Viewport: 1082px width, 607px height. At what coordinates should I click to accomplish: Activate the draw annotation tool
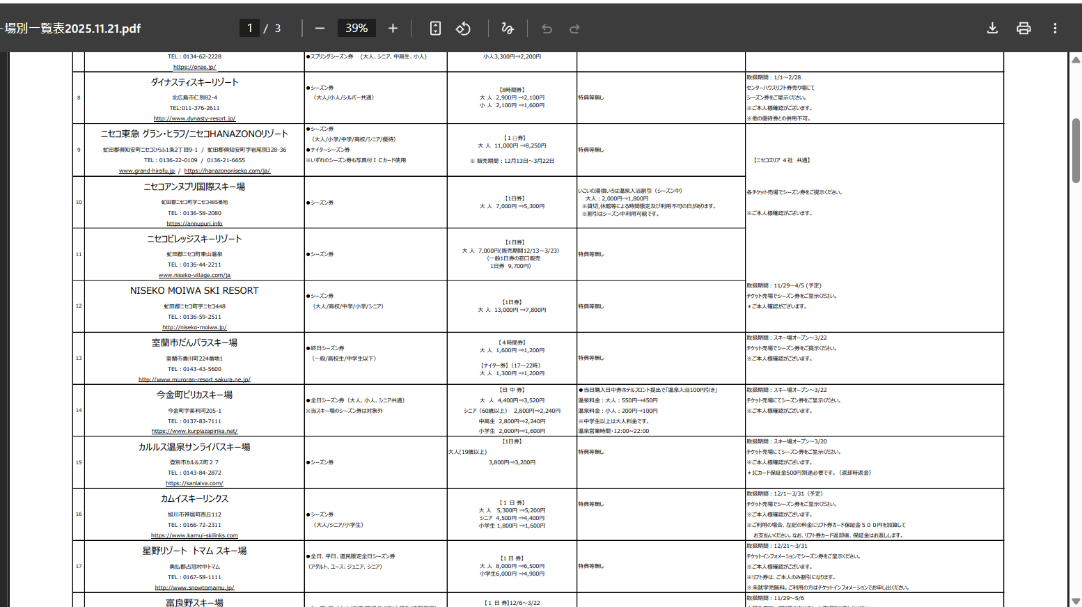pyautogui.click(x=508, y=29)
